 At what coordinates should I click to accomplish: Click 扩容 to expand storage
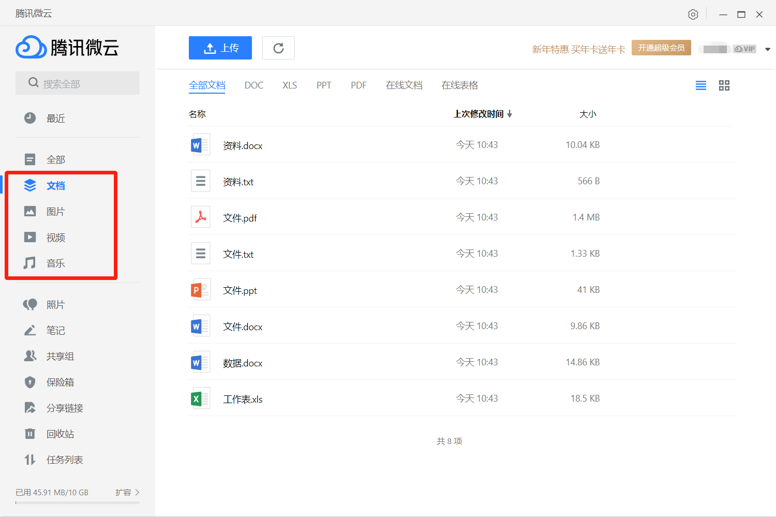point(127,492)
